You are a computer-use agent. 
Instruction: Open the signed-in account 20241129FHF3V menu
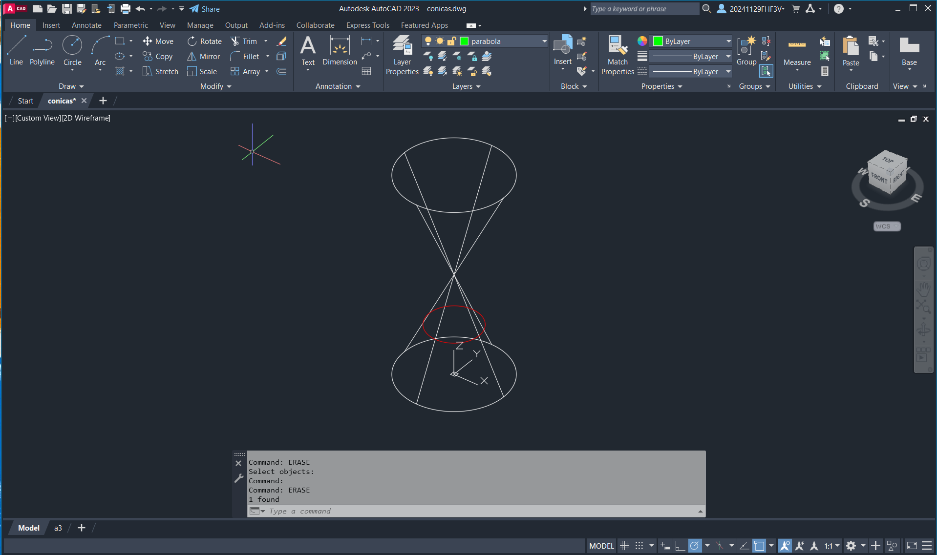tap(751, 9)
